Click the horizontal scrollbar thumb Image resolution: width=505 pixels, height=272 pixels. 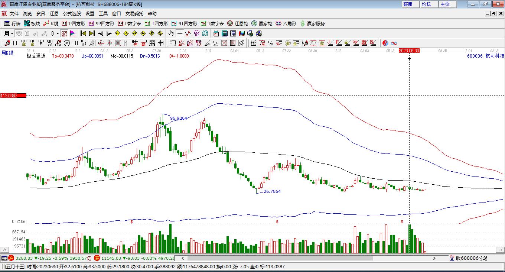280,258
